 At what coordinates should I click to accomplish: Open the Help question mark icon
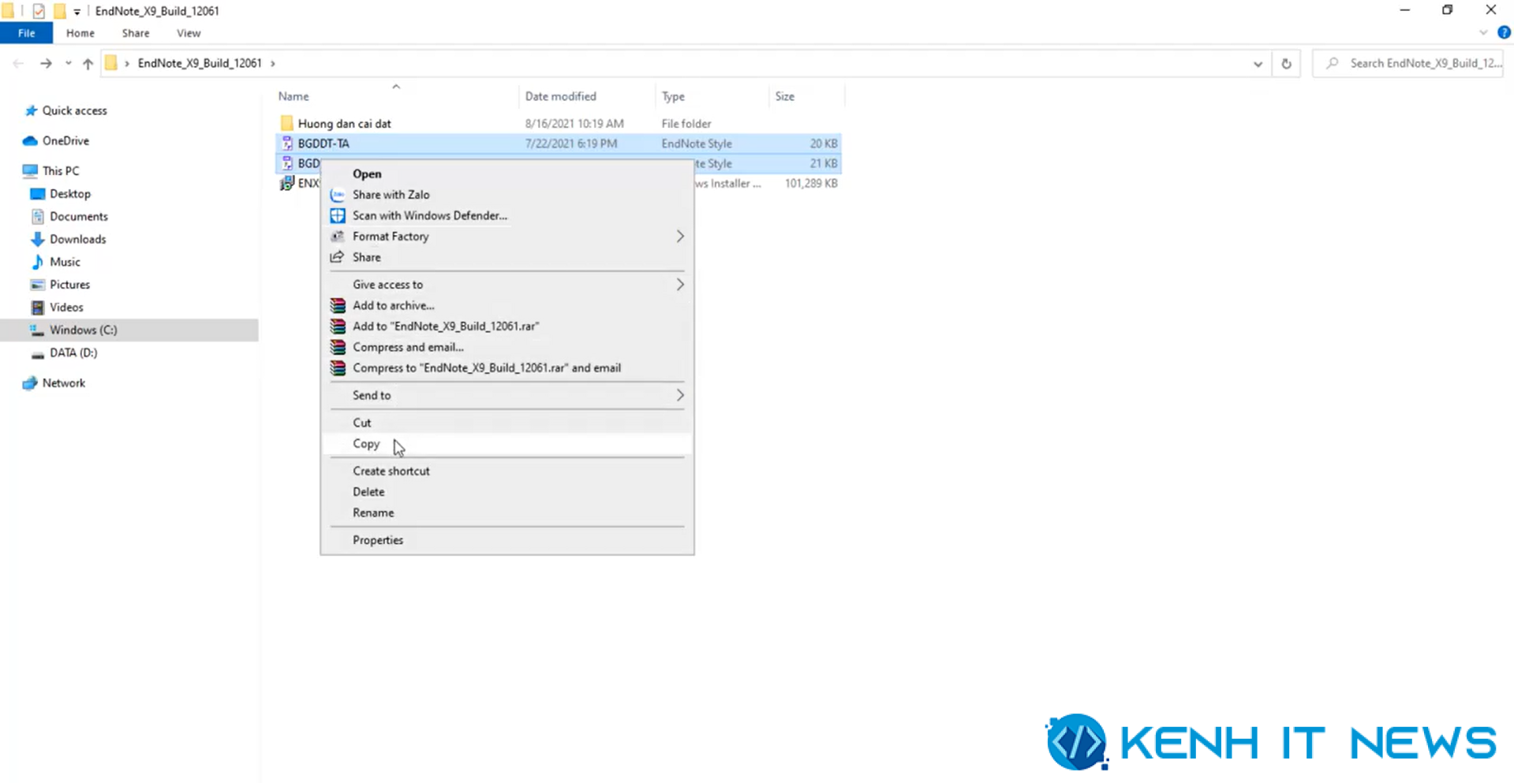tap(1504, 33)
